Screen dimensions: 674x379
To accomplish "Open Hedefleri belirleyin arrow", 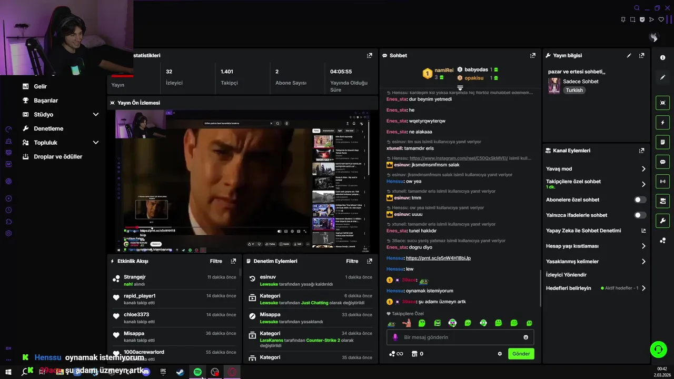I will 643,288.
